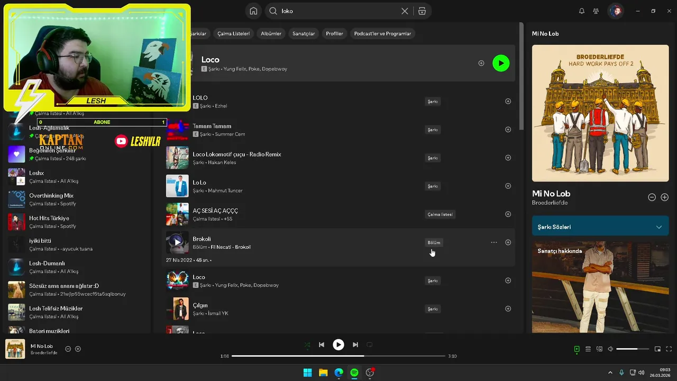Open Leshx playlist in sidebar
Viewport: 677px width, 381px height.
pyautogui.click(x=77, y=177)
